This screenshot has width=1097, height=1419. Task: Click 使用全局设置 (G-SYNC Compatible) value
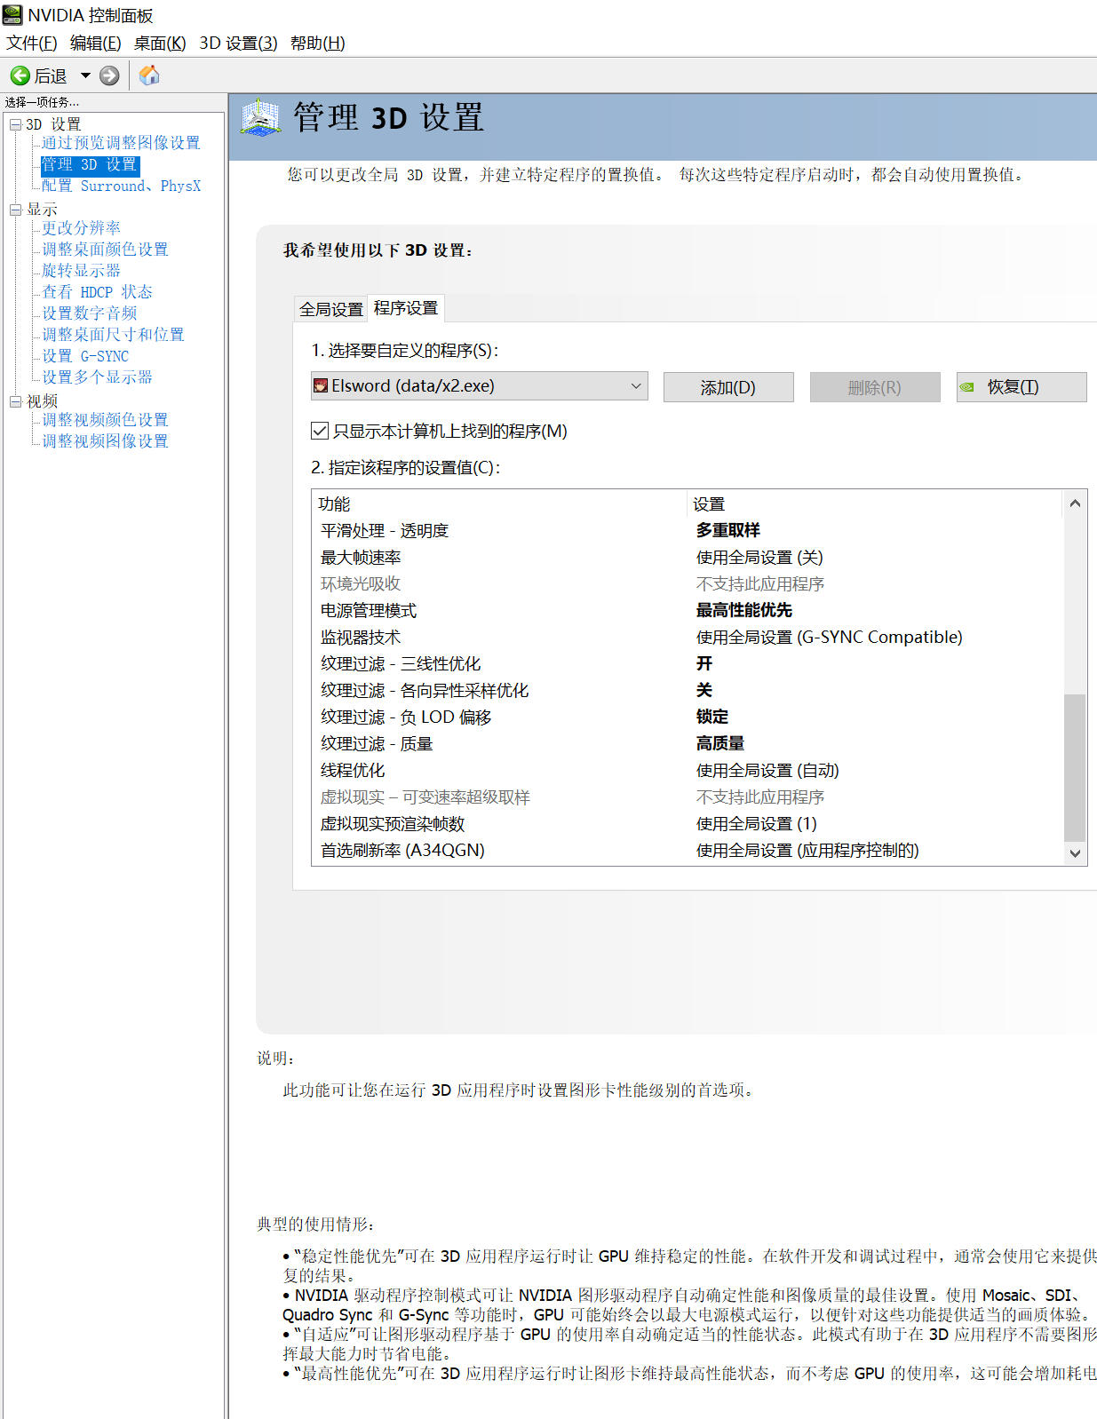[830, 638]
